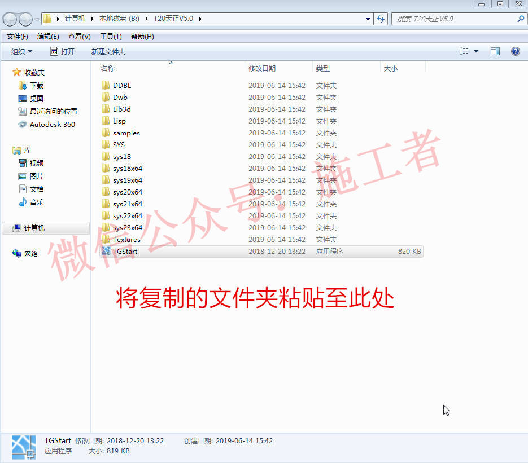Image resolution: width=528 pixels, height=463 pixels.
Task: Select the sys20x64 folder icon
Action: [x=106, y=192]
